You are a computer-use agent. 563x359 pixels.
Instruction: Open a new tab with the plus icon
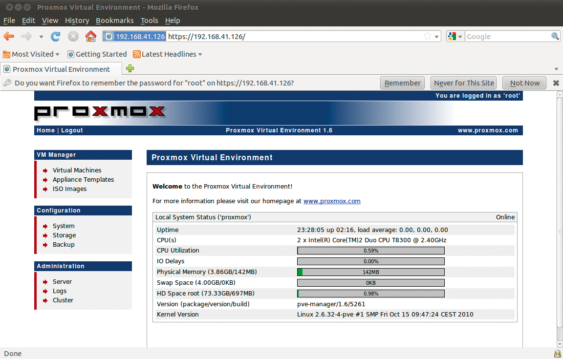tap(130, 69)
